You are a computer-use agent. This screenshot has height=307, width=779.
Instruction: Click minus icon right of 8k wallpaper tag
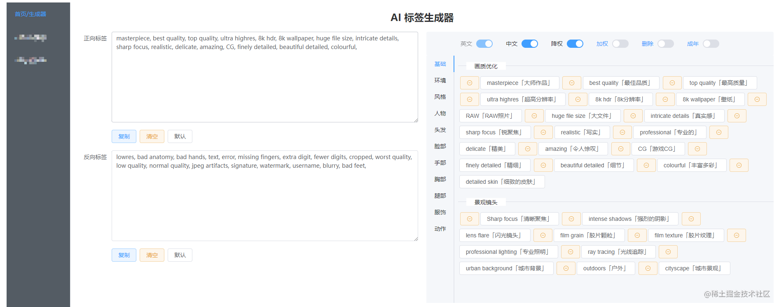tap(757, 99)
